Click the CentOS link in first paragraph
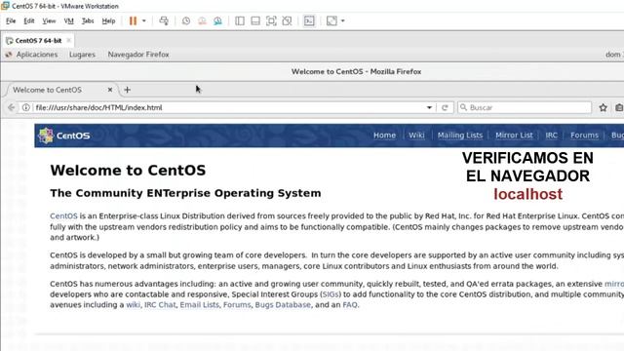This screenshot has width=624, height=351. (63, 216)
